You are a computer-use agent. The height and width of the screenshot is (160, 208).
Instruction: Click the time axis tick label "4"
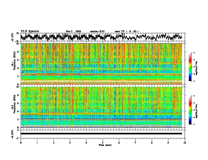[86, 143]
